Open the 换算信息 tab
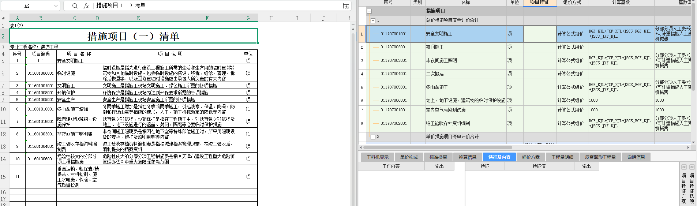 [x=467, y=157]
